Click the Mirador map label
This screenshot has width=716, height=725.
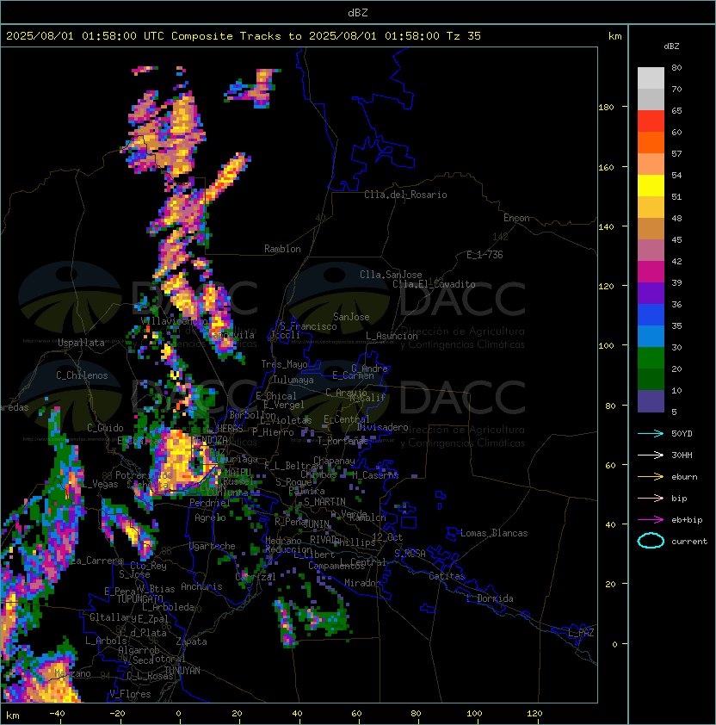point(362,583)
